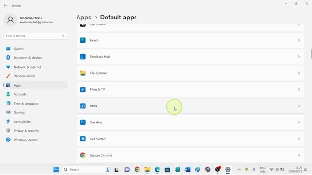
Task: Click the vertical scrollbar thumb
Action: tap(311, 53)
